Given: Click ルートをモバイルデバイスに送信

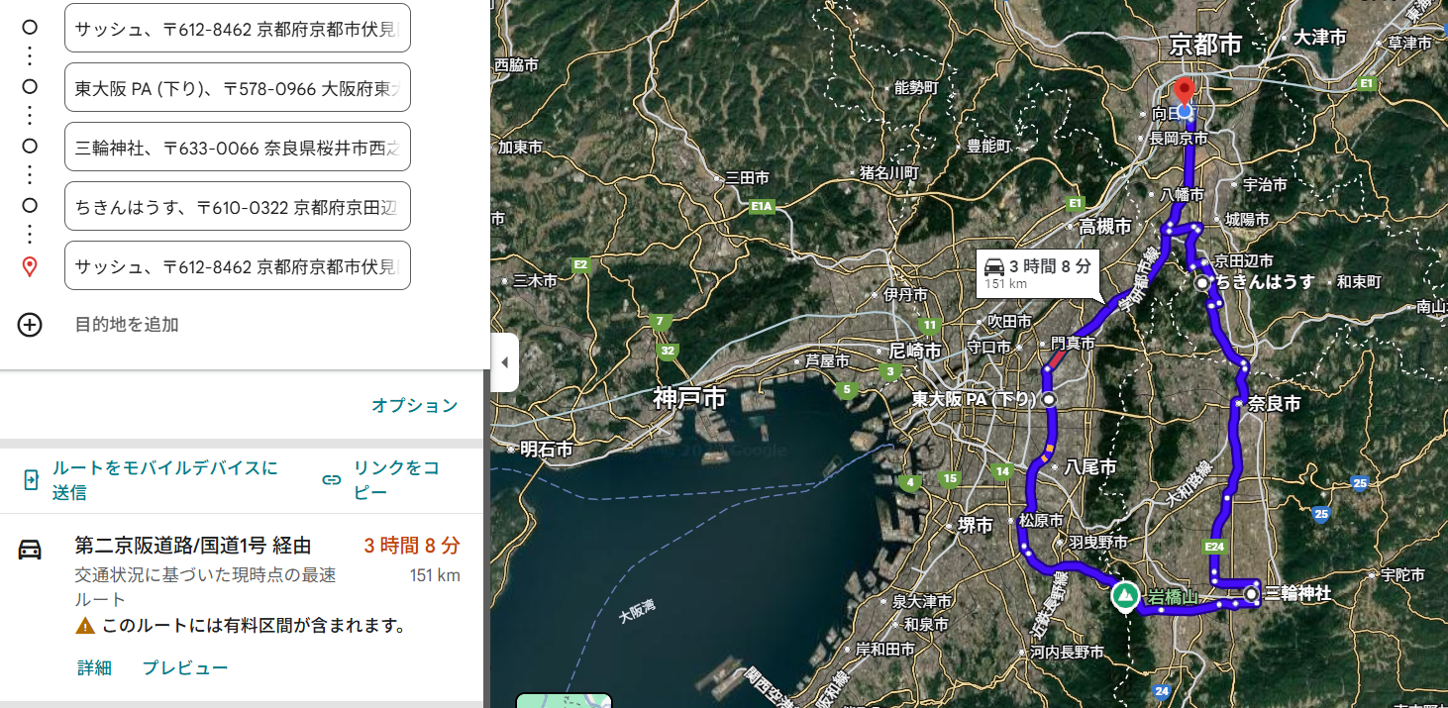Looking at the screenshot, I should click(x=164, y=480).
